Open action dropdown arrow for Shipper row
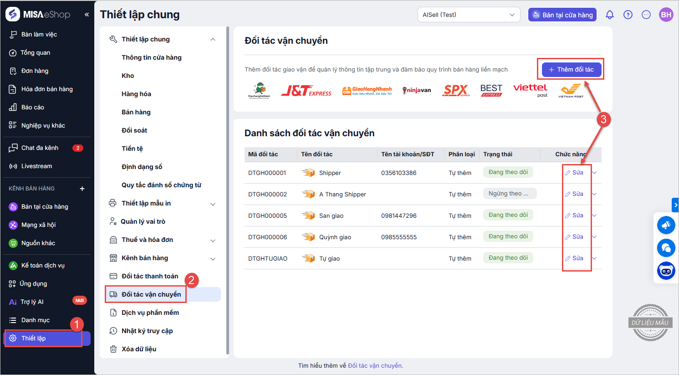The image size is (679, 375). [x=594, y=173]
